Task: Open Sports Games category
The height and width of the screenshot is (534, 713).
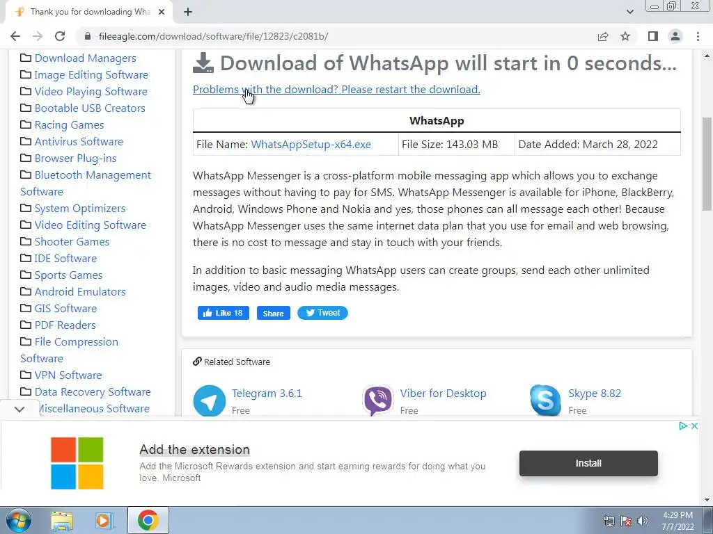Action: tap(69, 275)
